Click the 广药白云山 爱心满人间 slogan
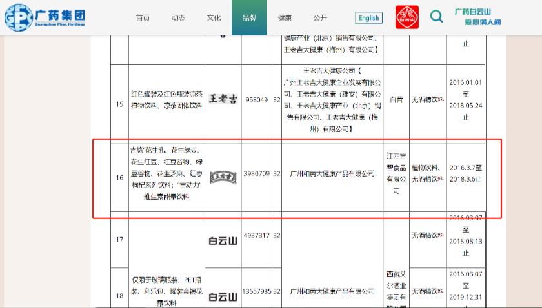542x308 pixels. 477,17
